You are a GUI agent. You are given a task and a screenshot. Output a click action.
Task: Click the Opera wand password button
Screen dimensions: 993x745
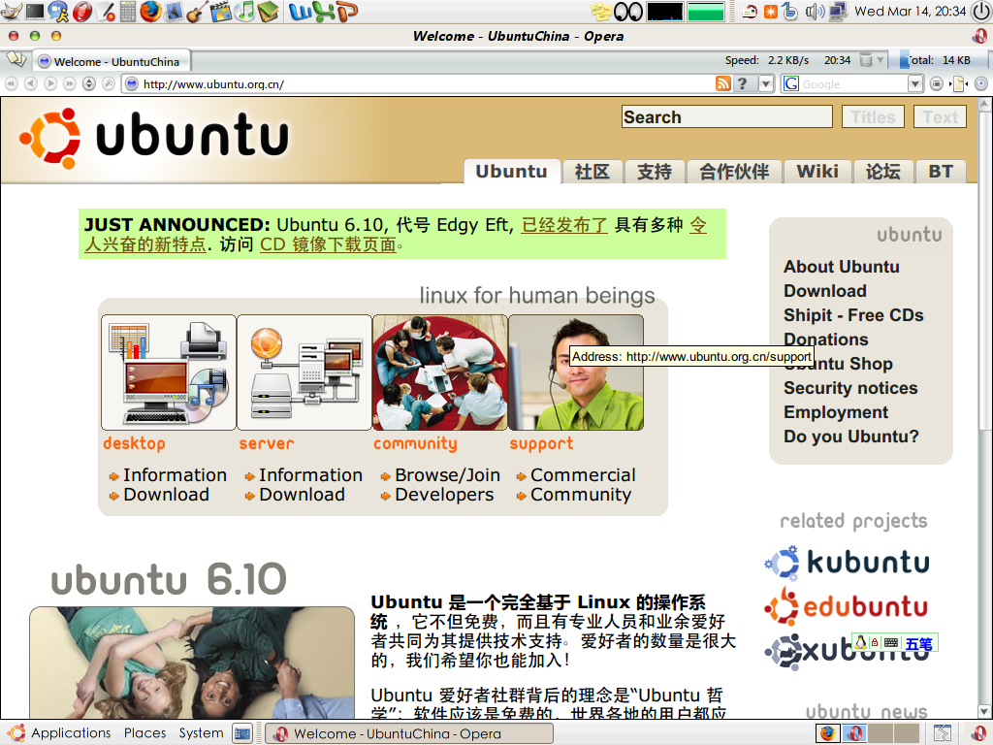coord(109,83)
